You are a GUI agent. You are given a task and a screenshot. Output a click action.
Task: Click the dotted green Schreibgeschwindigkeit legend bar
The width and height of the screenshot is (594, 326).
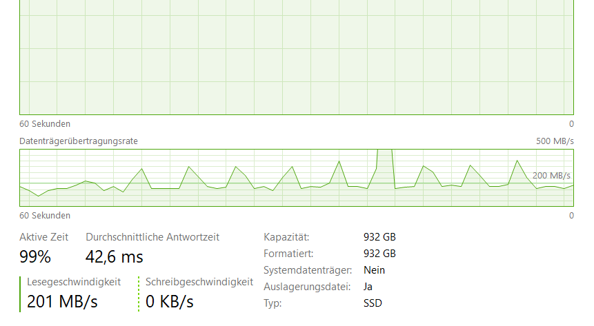tap(139, 294)
